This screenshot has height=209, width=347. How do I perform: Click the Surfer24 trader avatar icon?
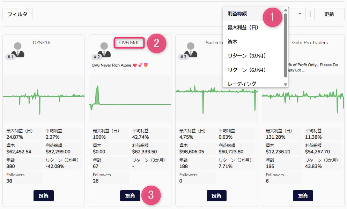point(191,47)
